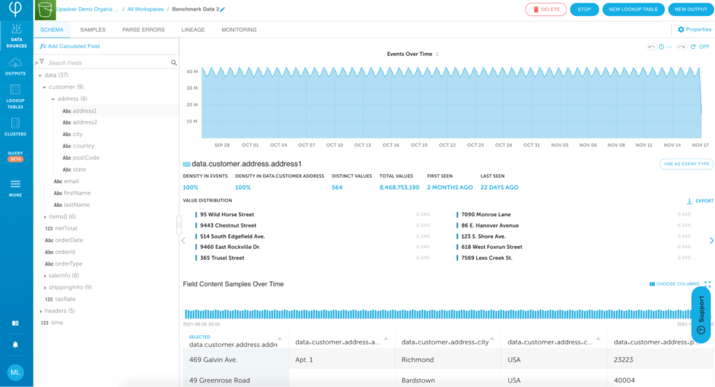Image resolution: width=715 pixels, height=387 pixels.
Task: Select the address1 field
Action: (x=80, y=111)
